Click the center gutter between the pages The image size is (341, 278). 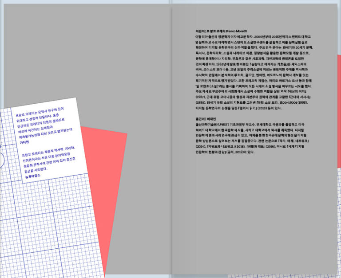pyautogui.click(x=171, y=133)
